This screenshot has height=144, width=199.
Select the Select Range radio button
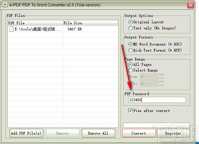[130, 70]
